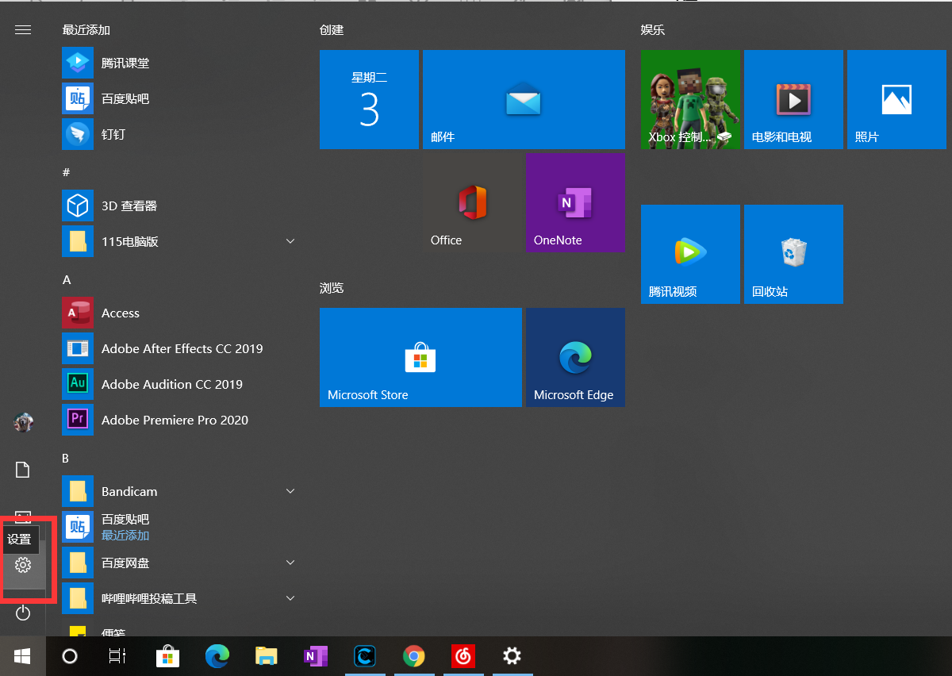Click the user account avatar
Image resolution: width=952 pixels, height=676 pixels.
pos(23,422)
